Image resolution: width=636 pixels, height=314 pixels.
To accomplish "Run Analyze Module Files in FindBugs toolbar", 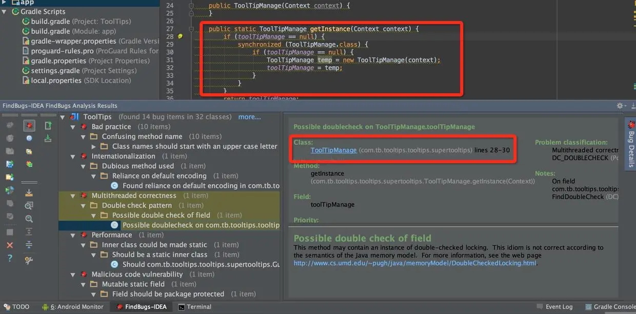I will coord(10,164).
